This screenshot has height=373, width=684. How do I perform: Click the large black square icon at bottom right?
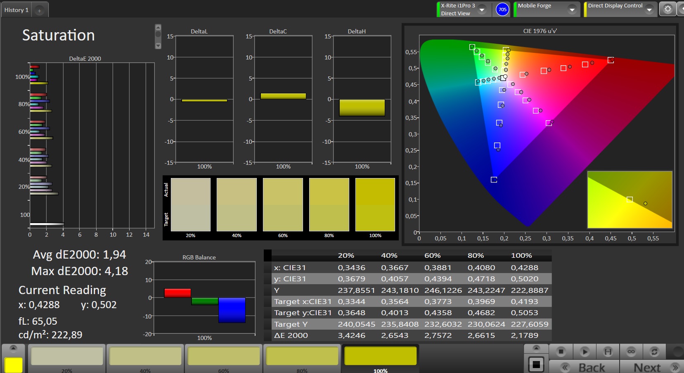click(536, 364)
